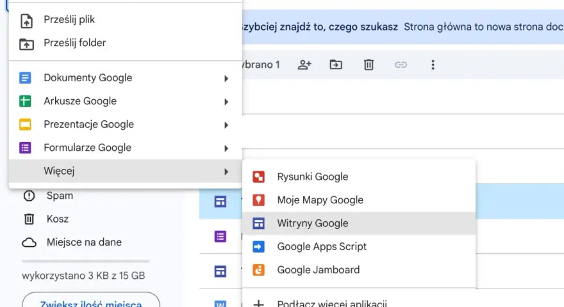Image resolution: width=564 pixels, height=307 pixels.
Task: Click the purple Formularze Google icon
Action: pos(25,148)
